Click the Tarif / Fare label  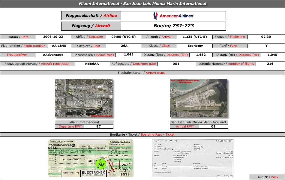coord(230,46)
